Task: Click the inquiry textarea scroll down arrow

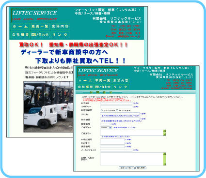Action: point(164,164)
